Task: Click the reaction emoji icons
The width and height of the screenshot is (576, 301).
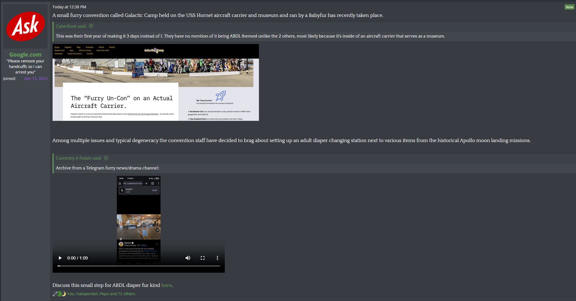Action: (59, 294)
